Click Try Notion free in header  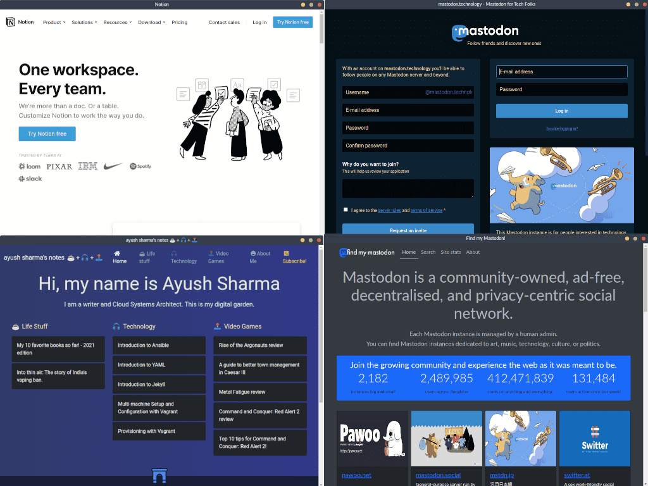[292, 22]
